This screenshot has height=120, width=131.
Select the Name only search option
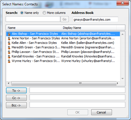point(22,13)
